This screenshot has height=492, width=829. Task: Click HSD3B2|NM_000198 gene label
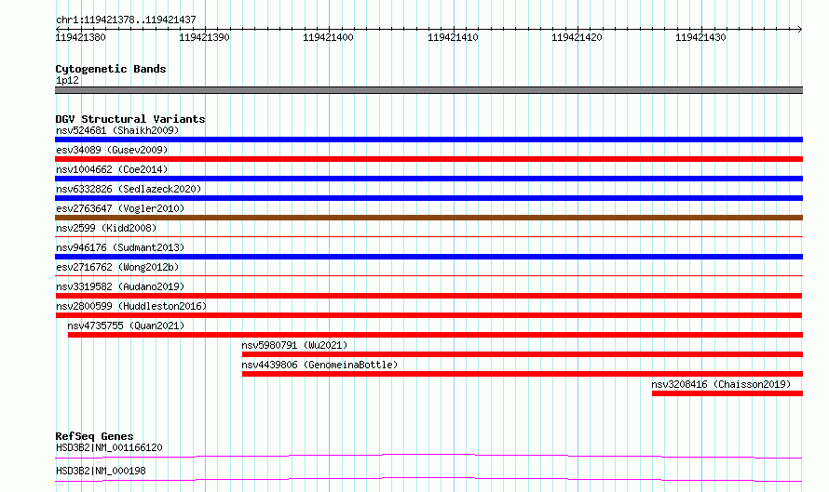(x=101, y=471)
